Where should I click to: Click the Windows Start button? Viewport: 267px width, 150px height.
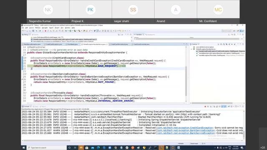click(24, 147)
